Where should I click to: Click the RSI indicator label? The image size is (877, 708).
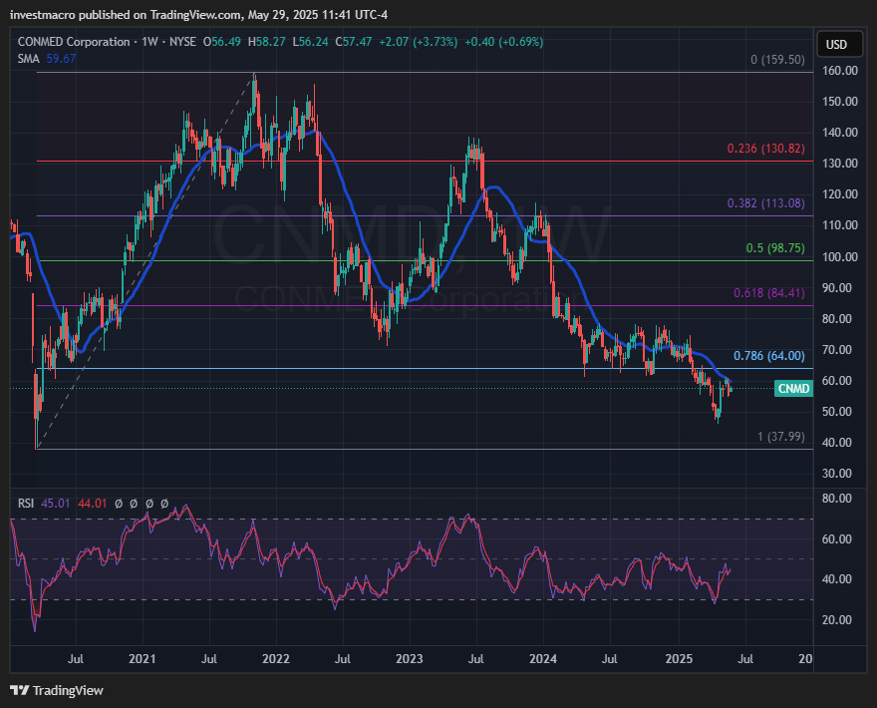pyautogui.click(x=26, y=504)
